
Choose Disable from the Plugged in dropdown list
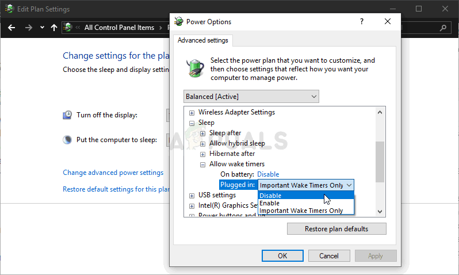point(306,196)
